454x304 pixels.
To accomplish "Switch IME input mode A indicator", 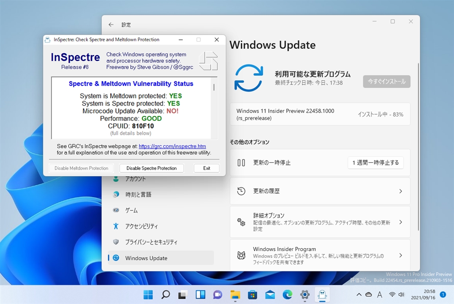I will tap(380, 295).
